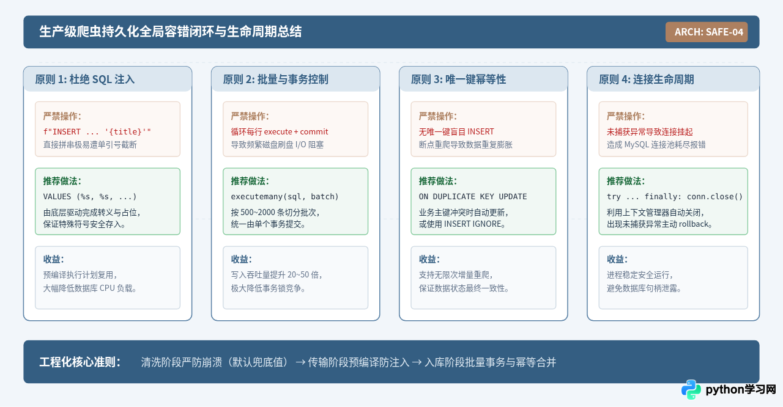Click the footer line starting '清洗阶段严防崩溃'
The width and height of the screenshot is (783, 407).
[x=349, y=362]
